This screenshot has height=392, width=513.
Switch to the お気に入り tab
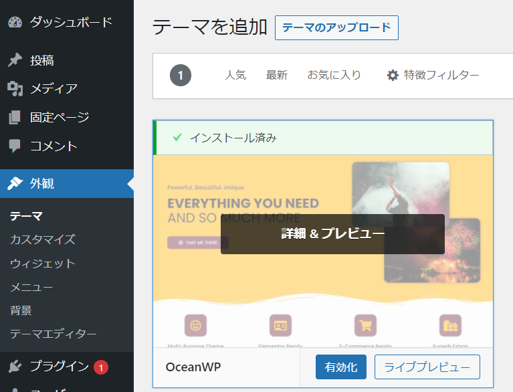click(334, 75)
